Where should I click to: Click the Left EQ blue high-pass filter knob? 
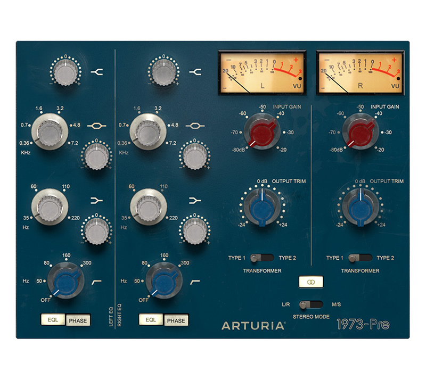66,281
